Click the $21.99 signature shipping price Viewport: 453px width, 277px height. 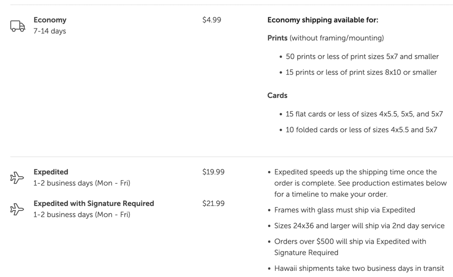[x=213, y=204]
